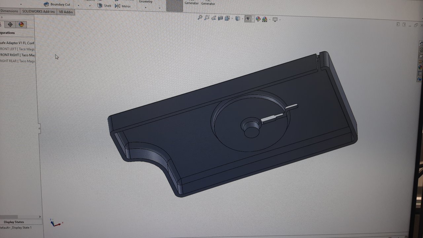Click the viewport split-right window icon
The image size is (423, 238).
pos(404,25)
